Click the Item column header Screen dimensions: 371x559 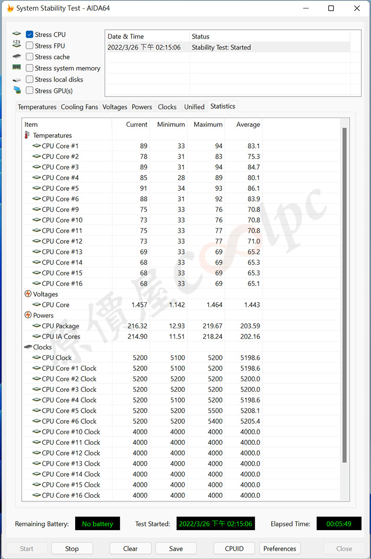67,124
